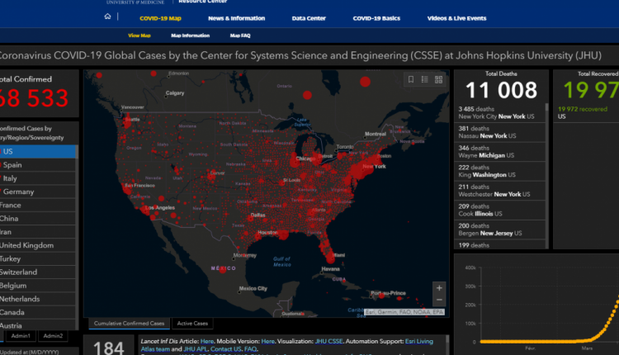Screen dimensions: 619x355
Task: Open the map bookmarks icon
Action: point(410,79)
